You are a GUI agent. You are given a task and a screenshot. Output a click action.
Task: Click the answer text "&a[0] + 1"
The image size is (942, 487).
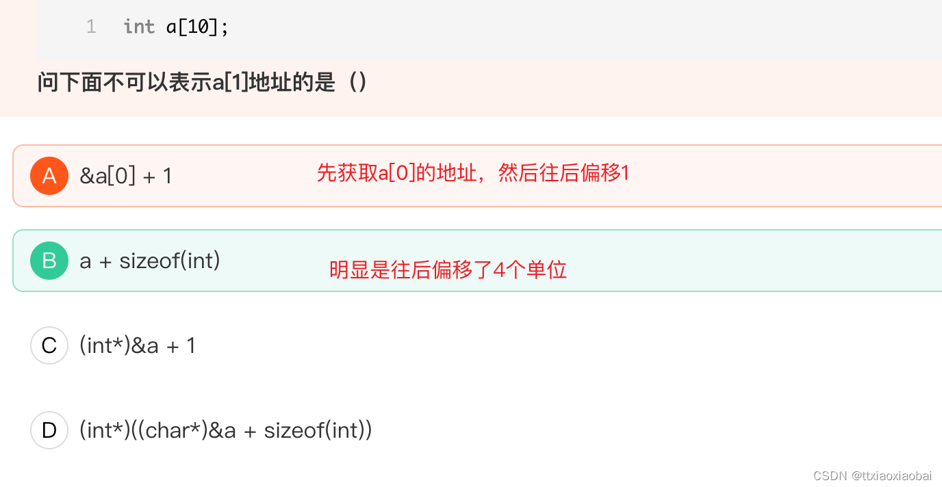click(126, 176)
